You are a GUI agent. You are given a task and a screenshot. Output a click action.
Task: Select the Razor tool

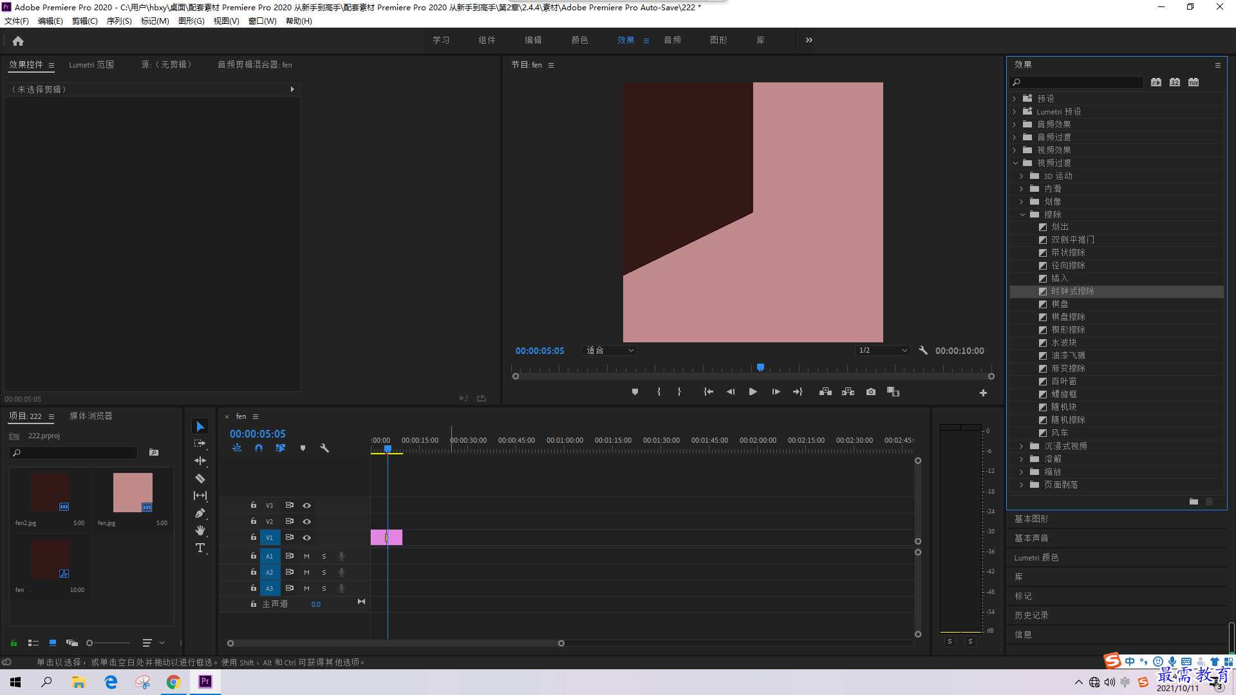coord(200,478)
